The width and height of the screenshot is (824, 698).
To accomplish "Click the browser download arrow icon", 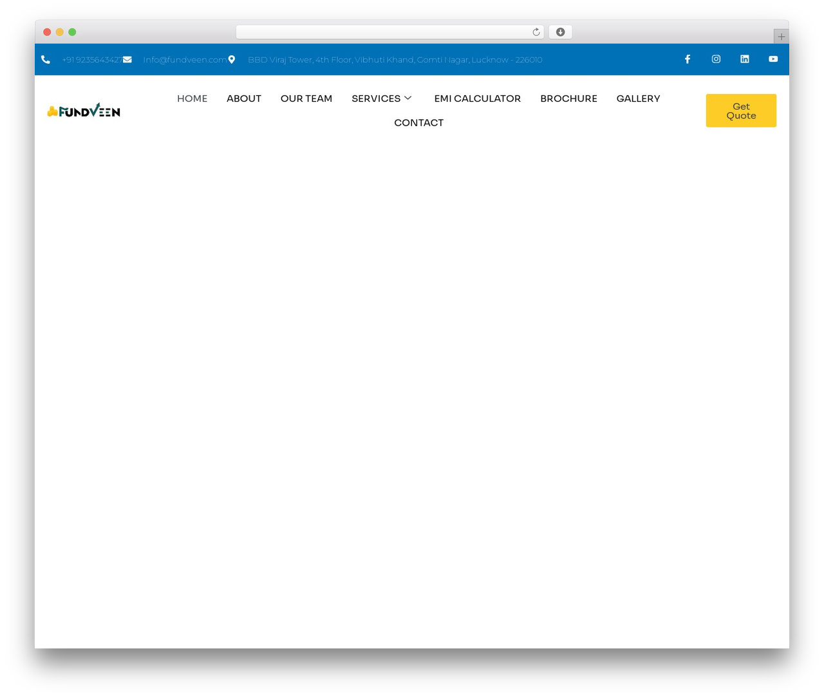I will (x=561, y=32).
